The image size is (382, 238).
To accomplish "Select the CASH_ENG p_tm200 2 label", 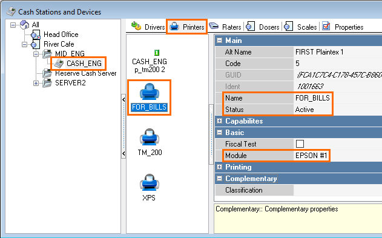I will tap(150, 65).
